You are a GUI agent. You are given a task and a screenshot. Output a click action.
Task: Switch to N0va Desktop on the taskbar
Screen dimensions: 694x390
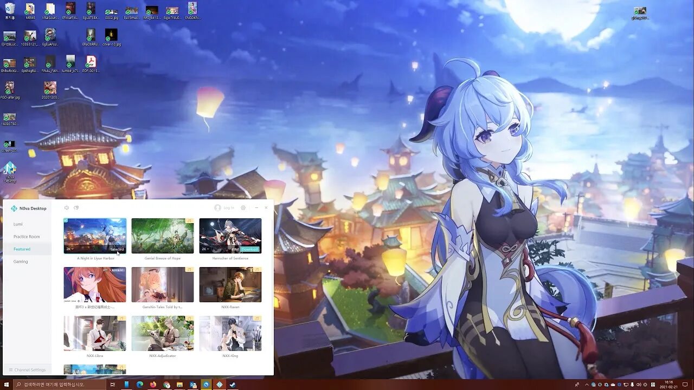(x=220, y=385)
